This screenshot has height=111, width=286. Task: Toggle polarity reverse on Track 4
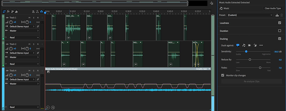coord(38,79)
